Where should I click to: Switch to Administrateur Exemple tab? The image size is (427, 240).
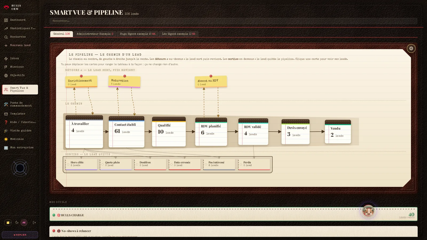95,34
